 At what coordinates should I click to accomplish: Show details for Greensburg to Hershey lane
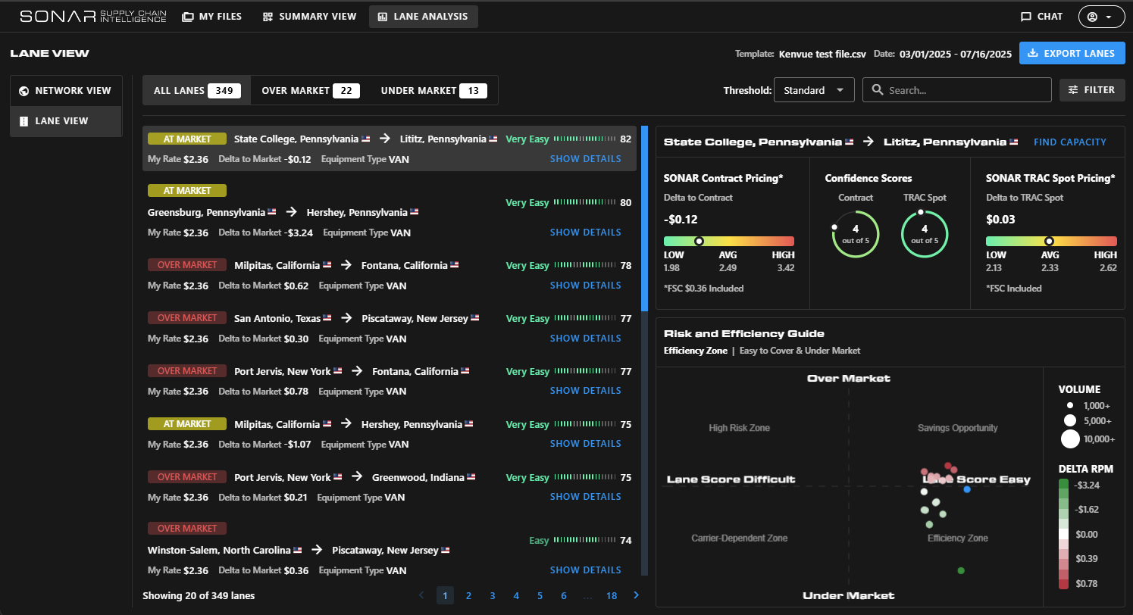pyautogui.click(x=585, y=233)
